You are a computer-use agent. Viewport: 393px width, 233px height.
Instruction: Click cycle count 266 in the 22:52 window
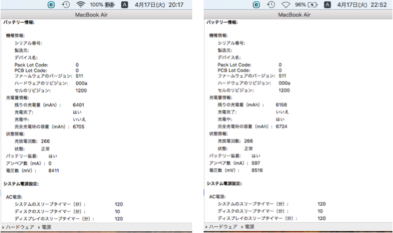tap(249, 141)
